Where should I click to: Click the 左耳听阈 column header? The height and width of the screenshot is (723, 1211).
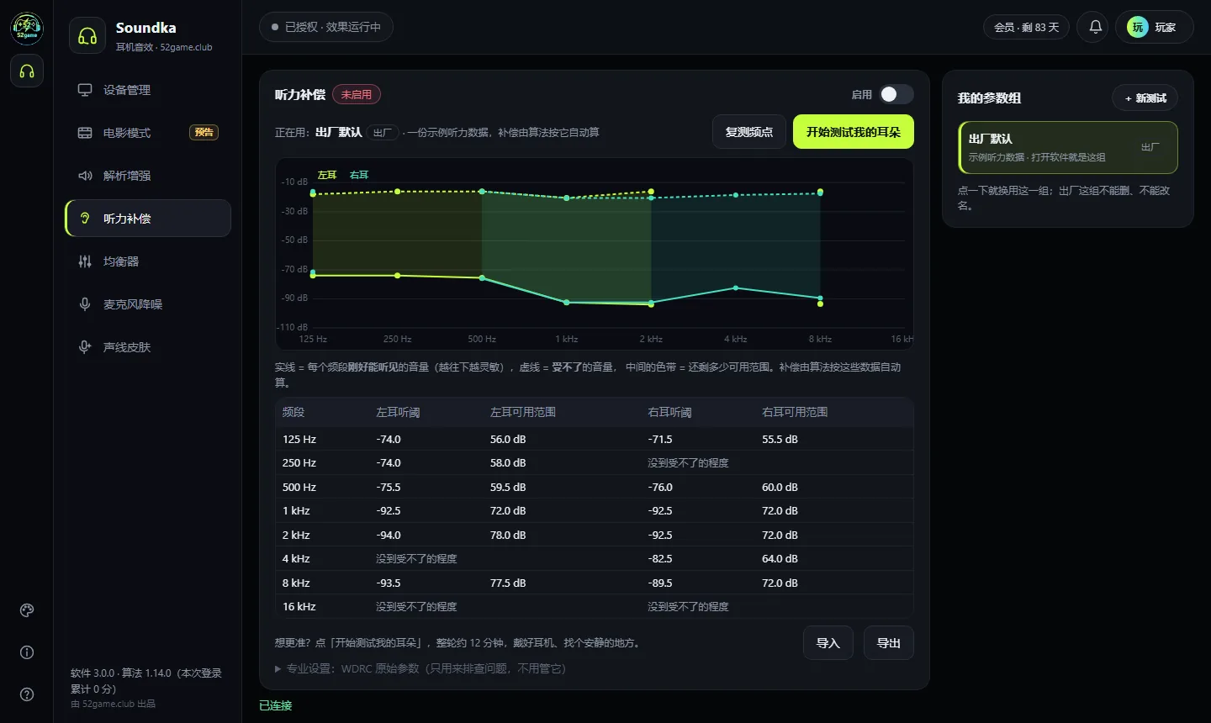point(398,412)
